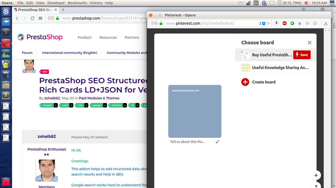Image resolution: width=336 pixels, height=188 pixels.
Task: Click the PrestaShop logo
Action: coord(40,37)
